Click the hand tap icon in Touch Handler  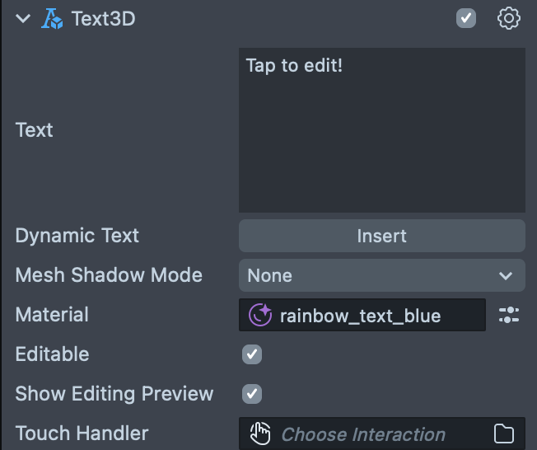pos(260,434)
